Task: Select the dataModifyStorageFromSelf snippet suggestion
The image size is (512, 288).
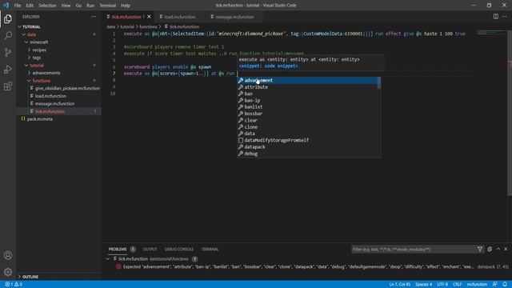Action: pyautogui.click(x=308, y=140)
